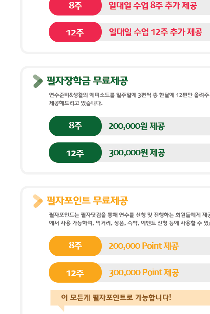Click the speech bubble tail under the banner

coord(62,308)
